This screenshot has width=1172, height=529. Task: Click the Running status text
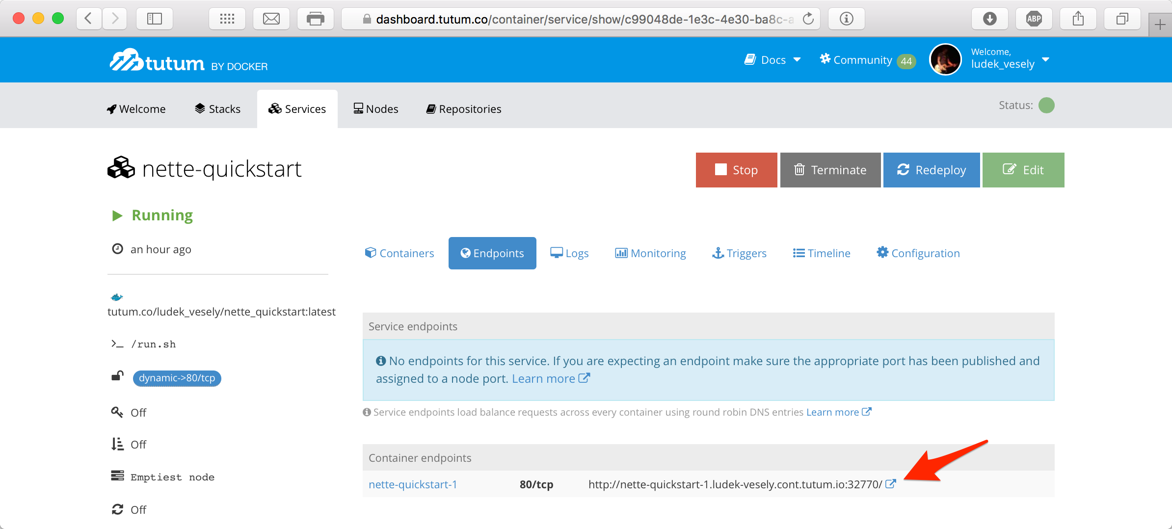click(162, 215)
